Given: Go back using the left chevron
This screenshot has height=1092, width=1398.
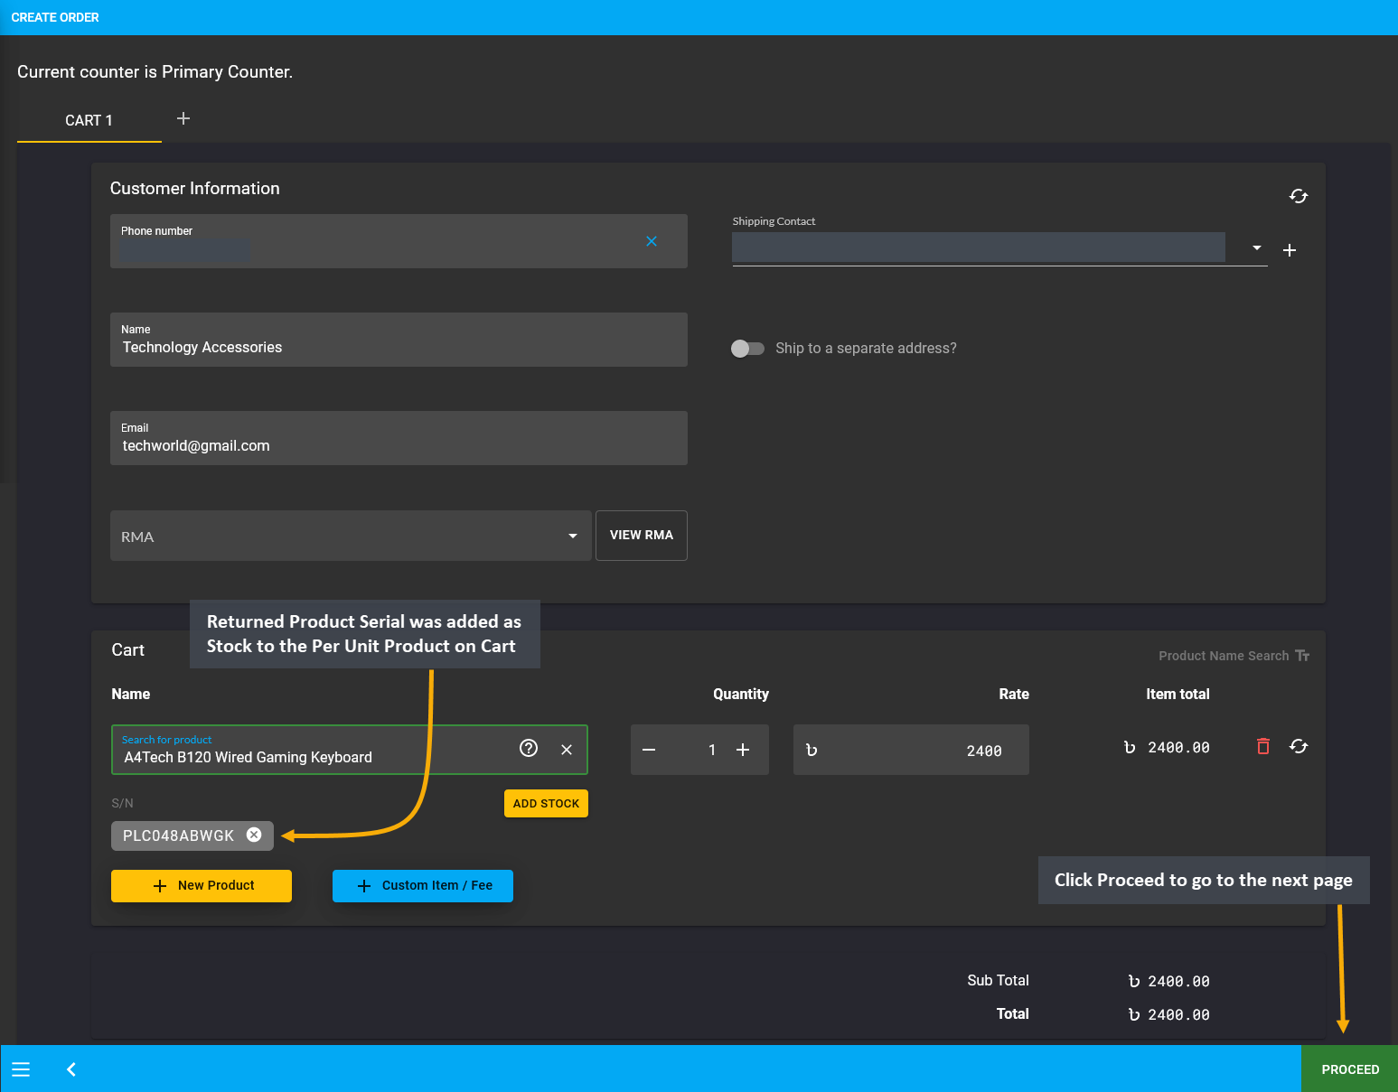Looking at the screenshot, I should (x=71, y=1069).
